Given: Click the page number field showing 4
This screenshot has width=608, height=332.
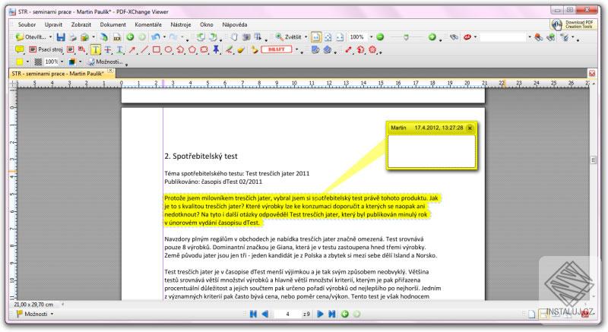Looking at the screenshot, I should click(x=287, y=314).
